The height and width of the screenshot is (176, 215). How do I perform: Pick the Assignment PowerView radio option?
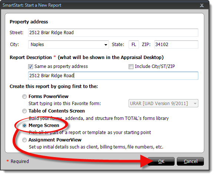24,140
